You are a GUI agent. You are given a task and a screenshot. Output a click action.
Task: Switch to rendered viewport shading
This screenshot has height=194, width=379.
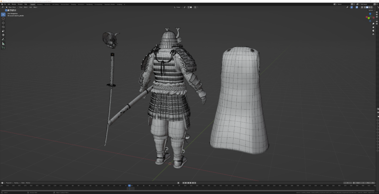pos(372,7)
